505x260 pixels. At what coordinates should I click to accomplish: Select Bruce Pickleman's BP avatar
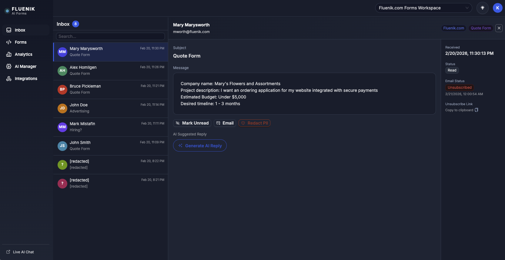click(x=62, y=89)
